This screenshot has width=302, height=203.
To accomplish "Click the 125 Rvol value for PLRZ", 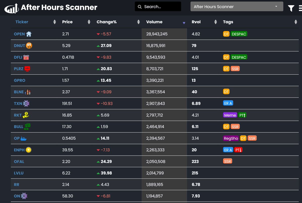I will coord(195,69).
